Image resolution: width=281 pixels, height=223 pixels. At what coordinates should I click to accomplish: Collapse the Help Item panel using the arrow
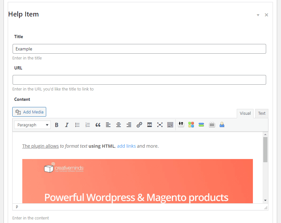point(258,15)
